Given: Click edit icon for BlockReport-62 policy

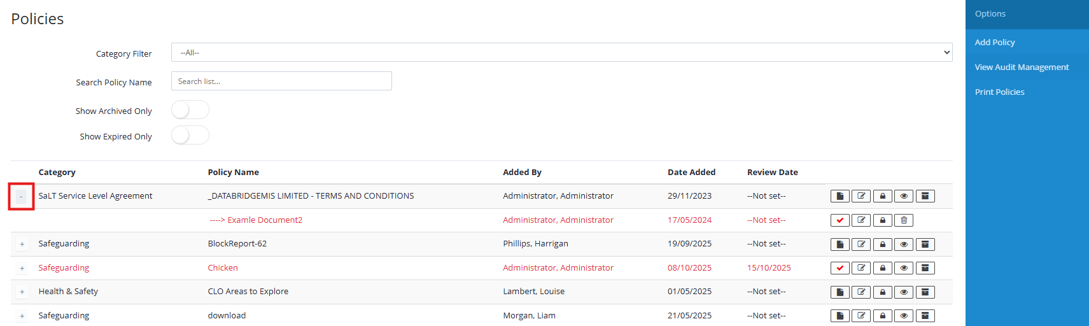Looking at the screenshot, I should coord(861,244).
